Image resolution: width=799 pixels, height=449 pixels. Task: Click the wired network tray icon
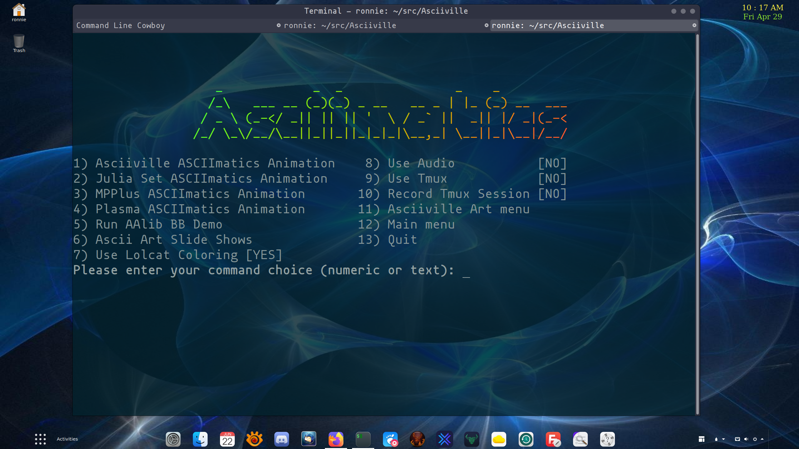tap(737, 439)
